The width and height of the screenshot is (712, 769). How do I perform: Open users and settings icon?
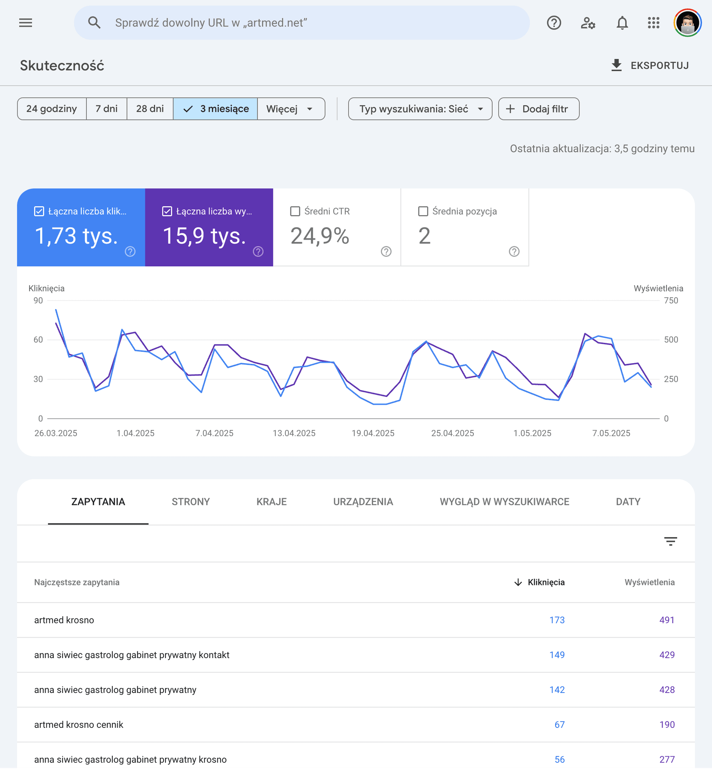tap(587, 23)
